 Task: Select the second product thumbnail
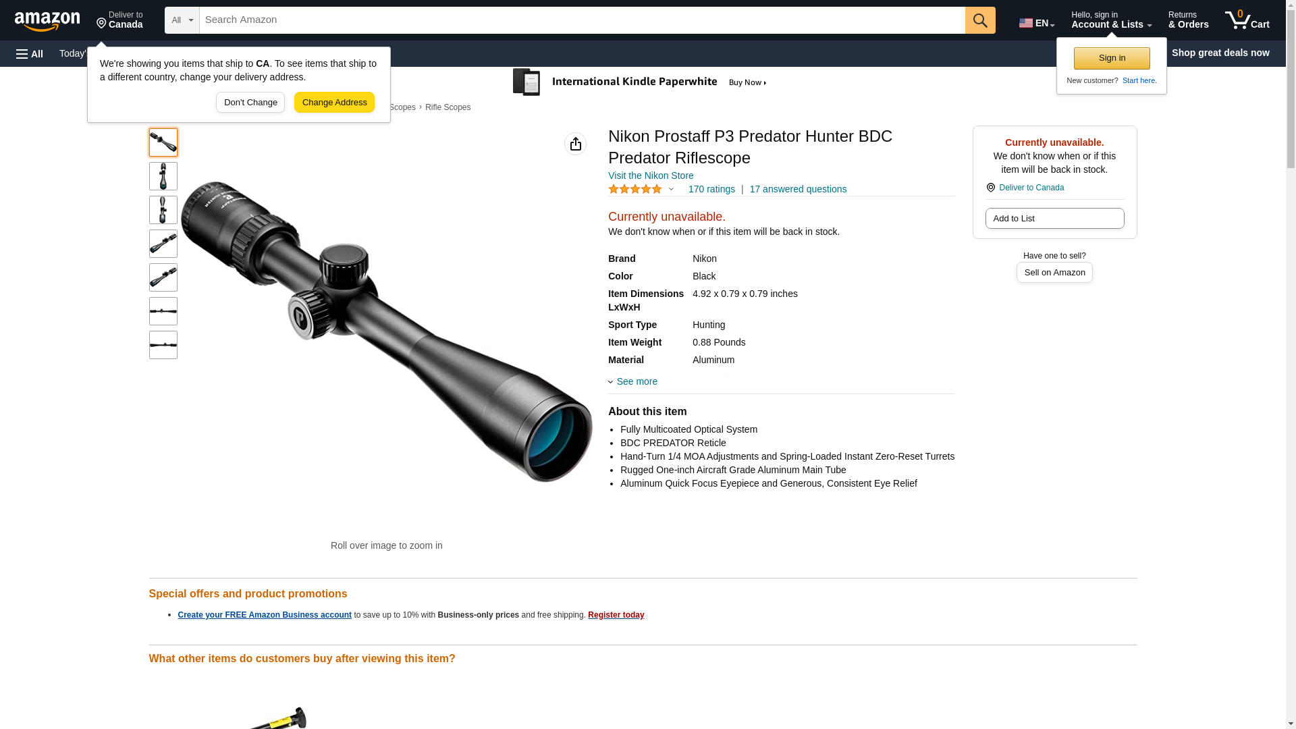pos(163,176)
